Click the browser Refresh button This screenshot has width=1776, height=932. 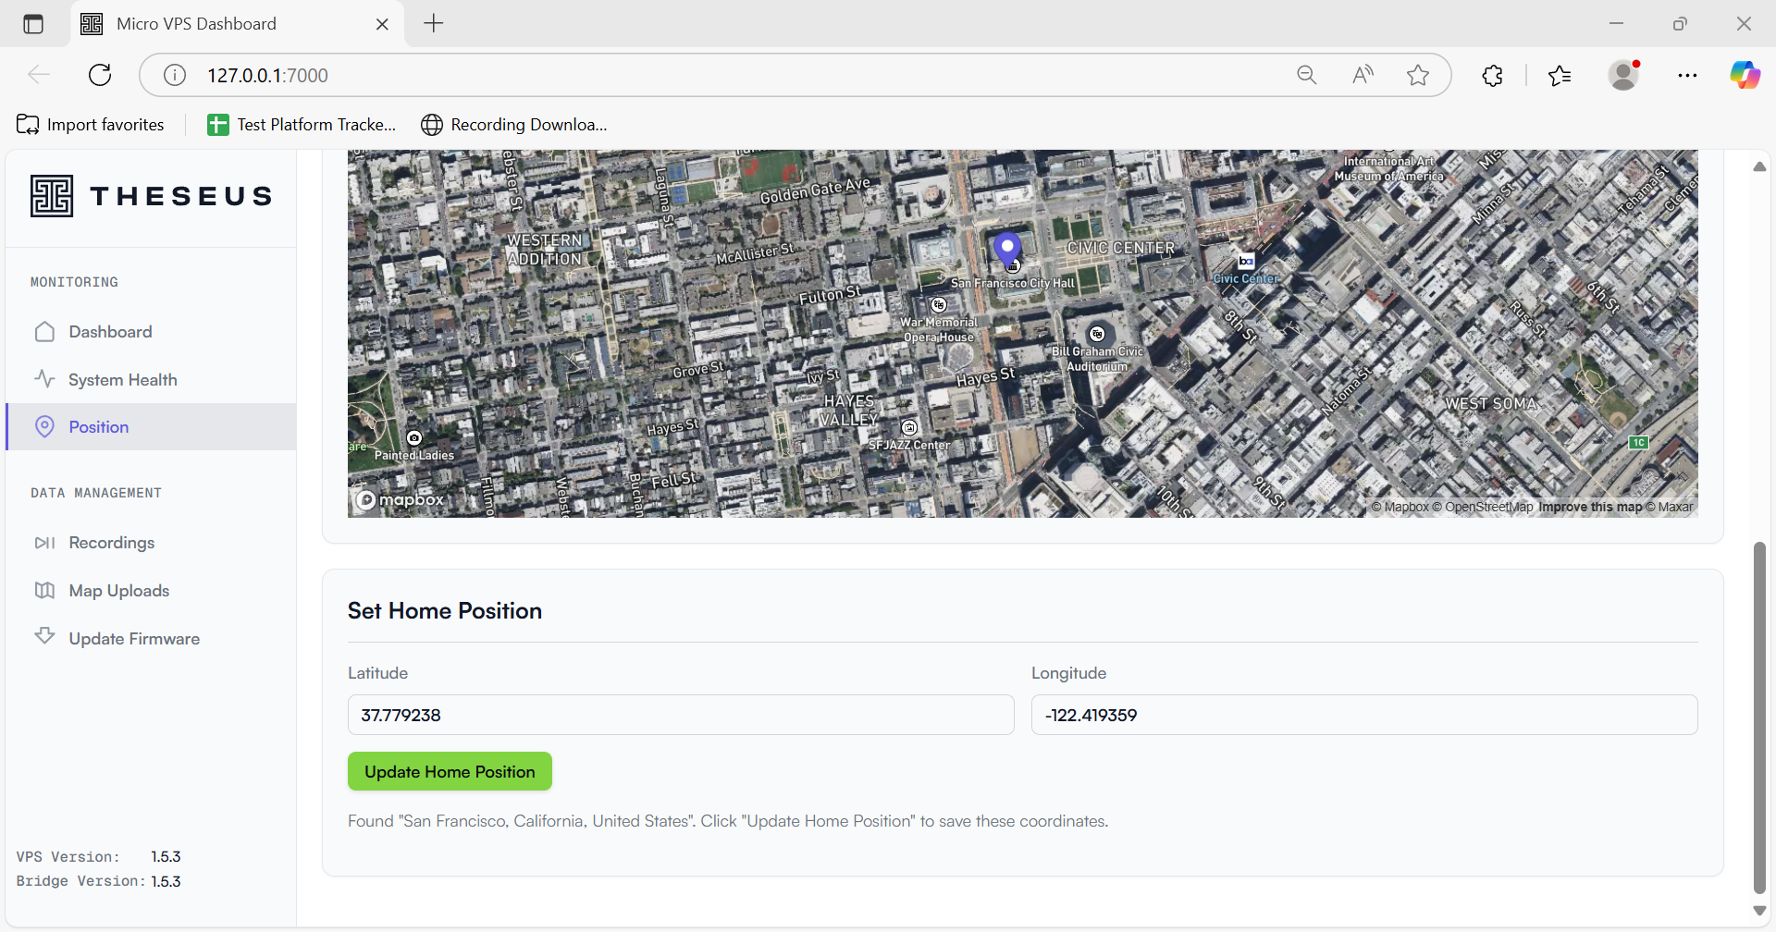click(100, 75)
